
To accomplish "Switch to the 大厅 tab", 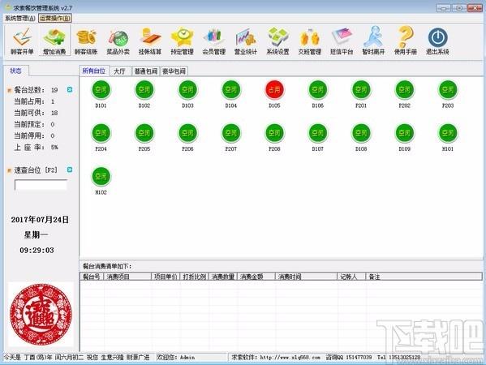I will coord(119,71).
